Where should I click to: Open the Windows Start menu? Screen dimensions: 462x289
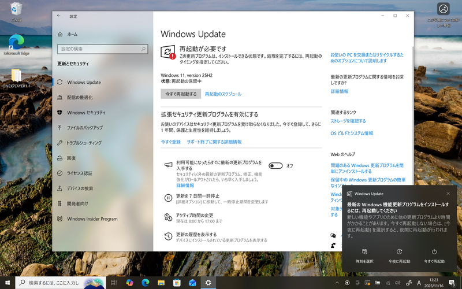(x=8, y=283)
